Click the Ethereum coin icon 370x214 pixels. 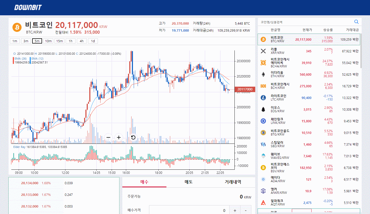click(263, 74)
